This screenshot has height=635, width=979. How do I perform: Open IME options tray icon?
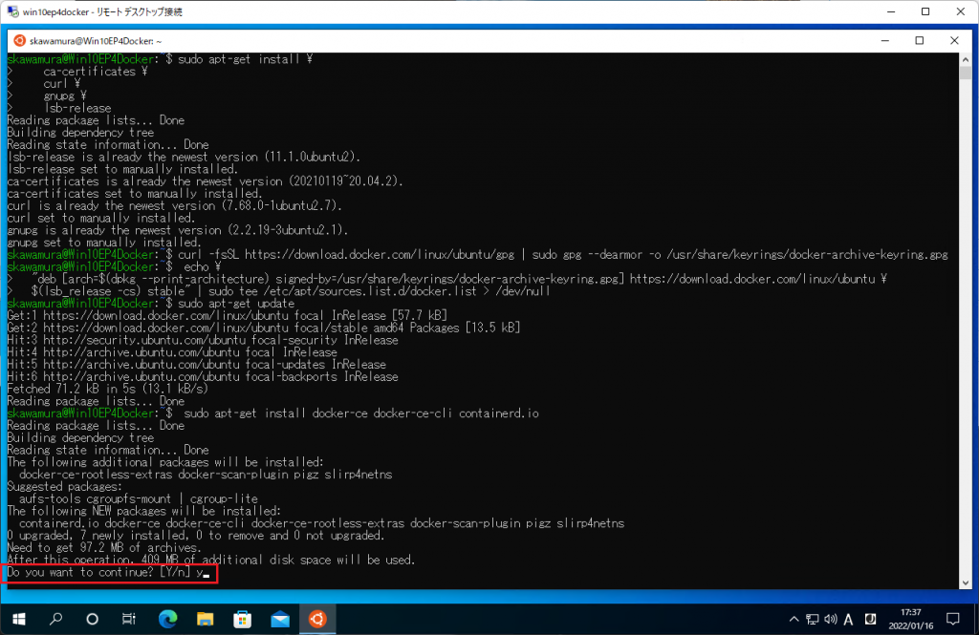click(x=870, y=619)
